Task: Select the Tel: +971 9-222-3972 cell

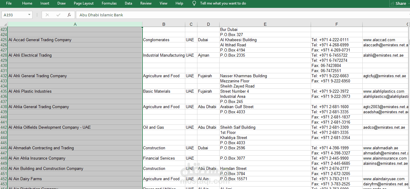Action: coord(337,91)
